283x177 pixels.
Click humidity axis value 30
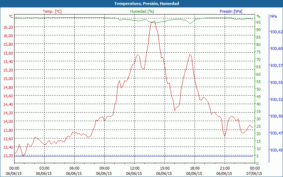259,119
